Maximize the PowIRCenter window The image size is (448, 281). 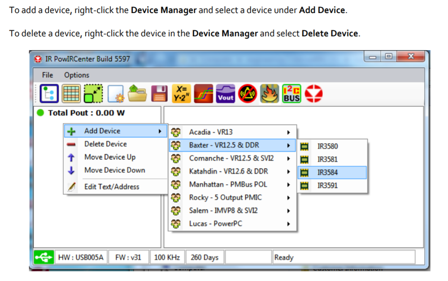388,56
